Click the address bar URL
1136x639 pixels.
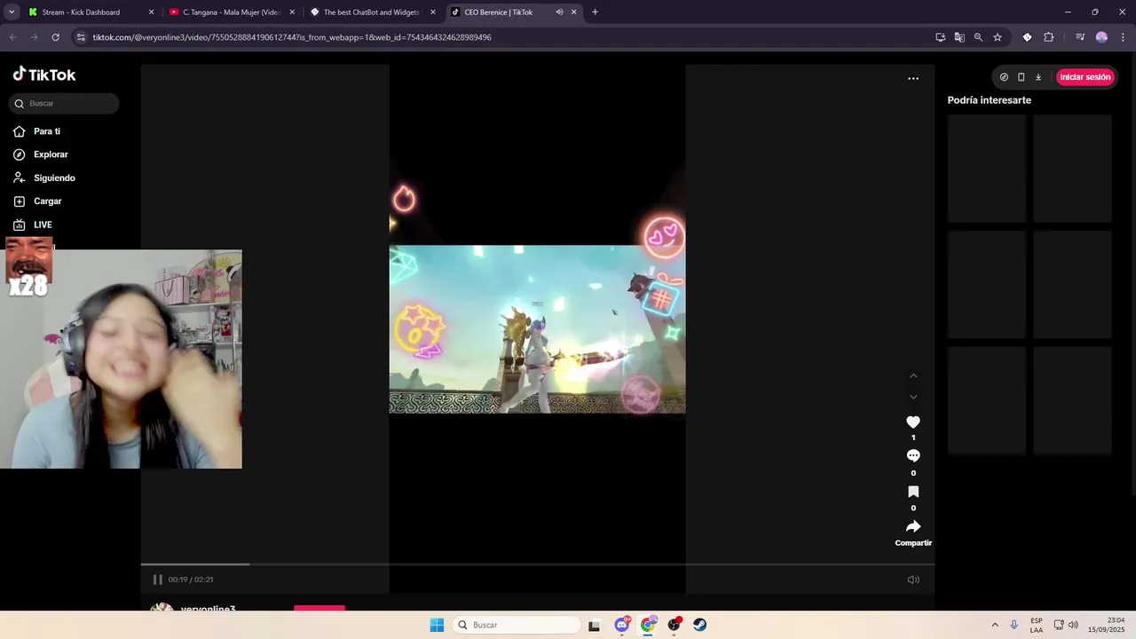click(x=292, y=37)
